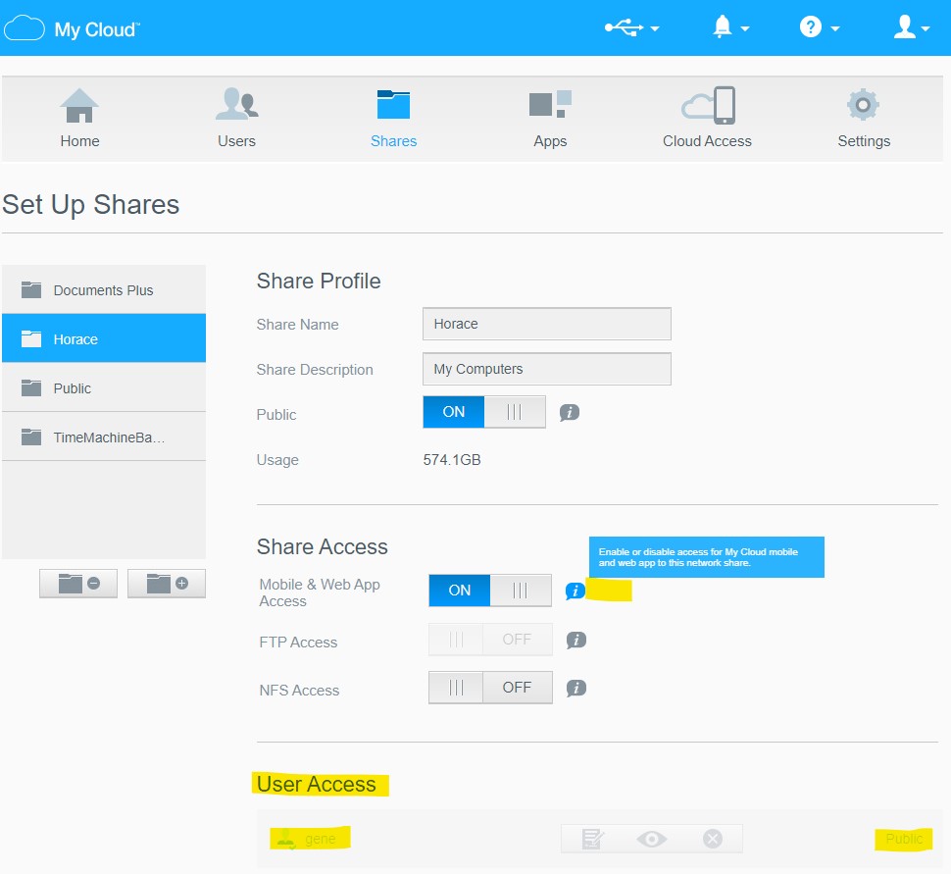Add a share with folder plus button
This screenshot has width=951, height=874.
coord(167,584)
